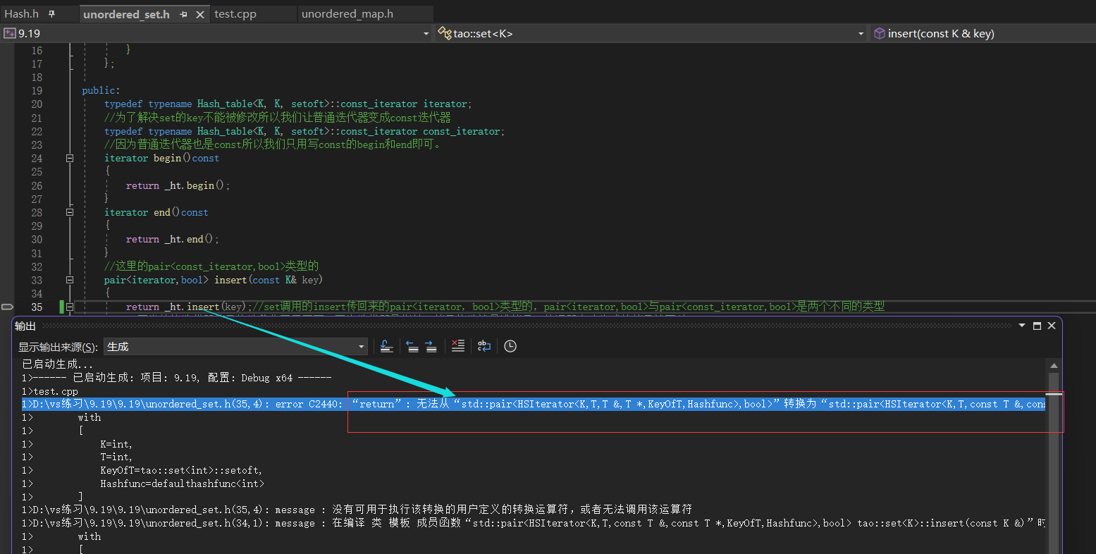This screenshot has height=554, width=1096.
Task: Click 'T=int,' line in output
Action: (116, 457)
